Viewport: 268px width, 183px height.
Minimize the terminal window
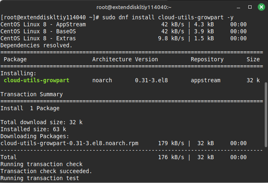pos(239,7)
